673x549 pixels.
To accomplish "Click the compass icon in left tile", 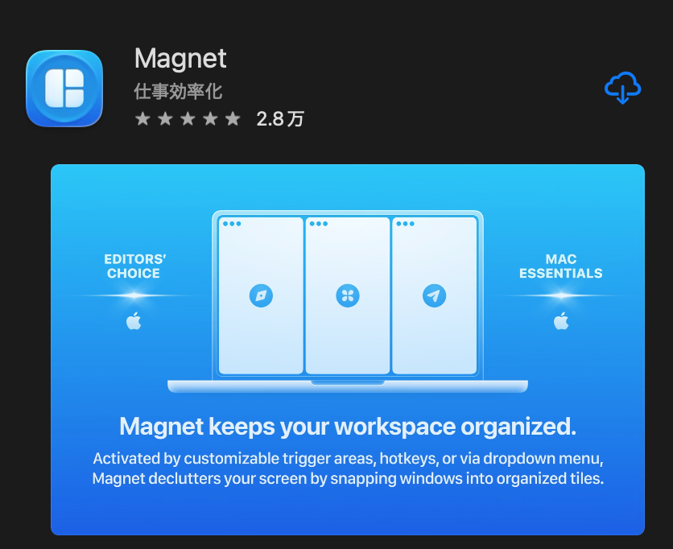I will click(x=261, y=295).
